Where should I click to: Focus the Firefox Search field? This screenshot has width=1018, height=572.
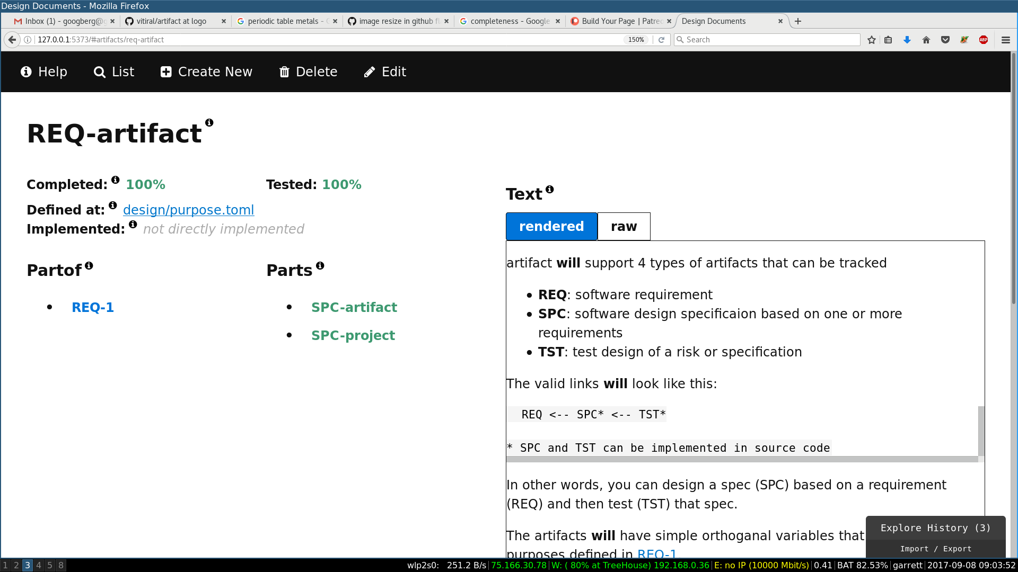point(767,40)
